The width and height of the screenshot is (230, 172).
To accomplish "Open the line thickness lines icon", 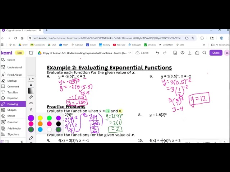I will click(x=31, y=85).
